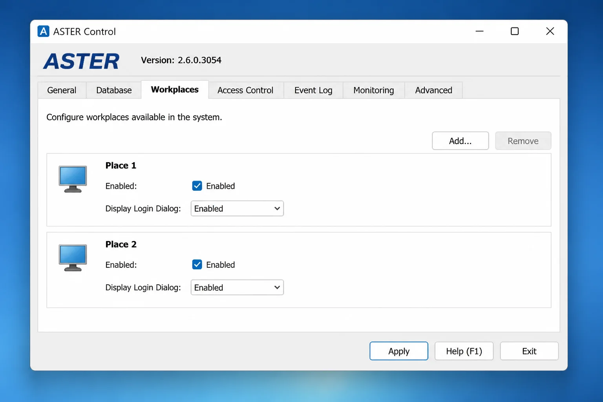Uncheck the Enabled checkbox for Place 2

click(197, 265)
